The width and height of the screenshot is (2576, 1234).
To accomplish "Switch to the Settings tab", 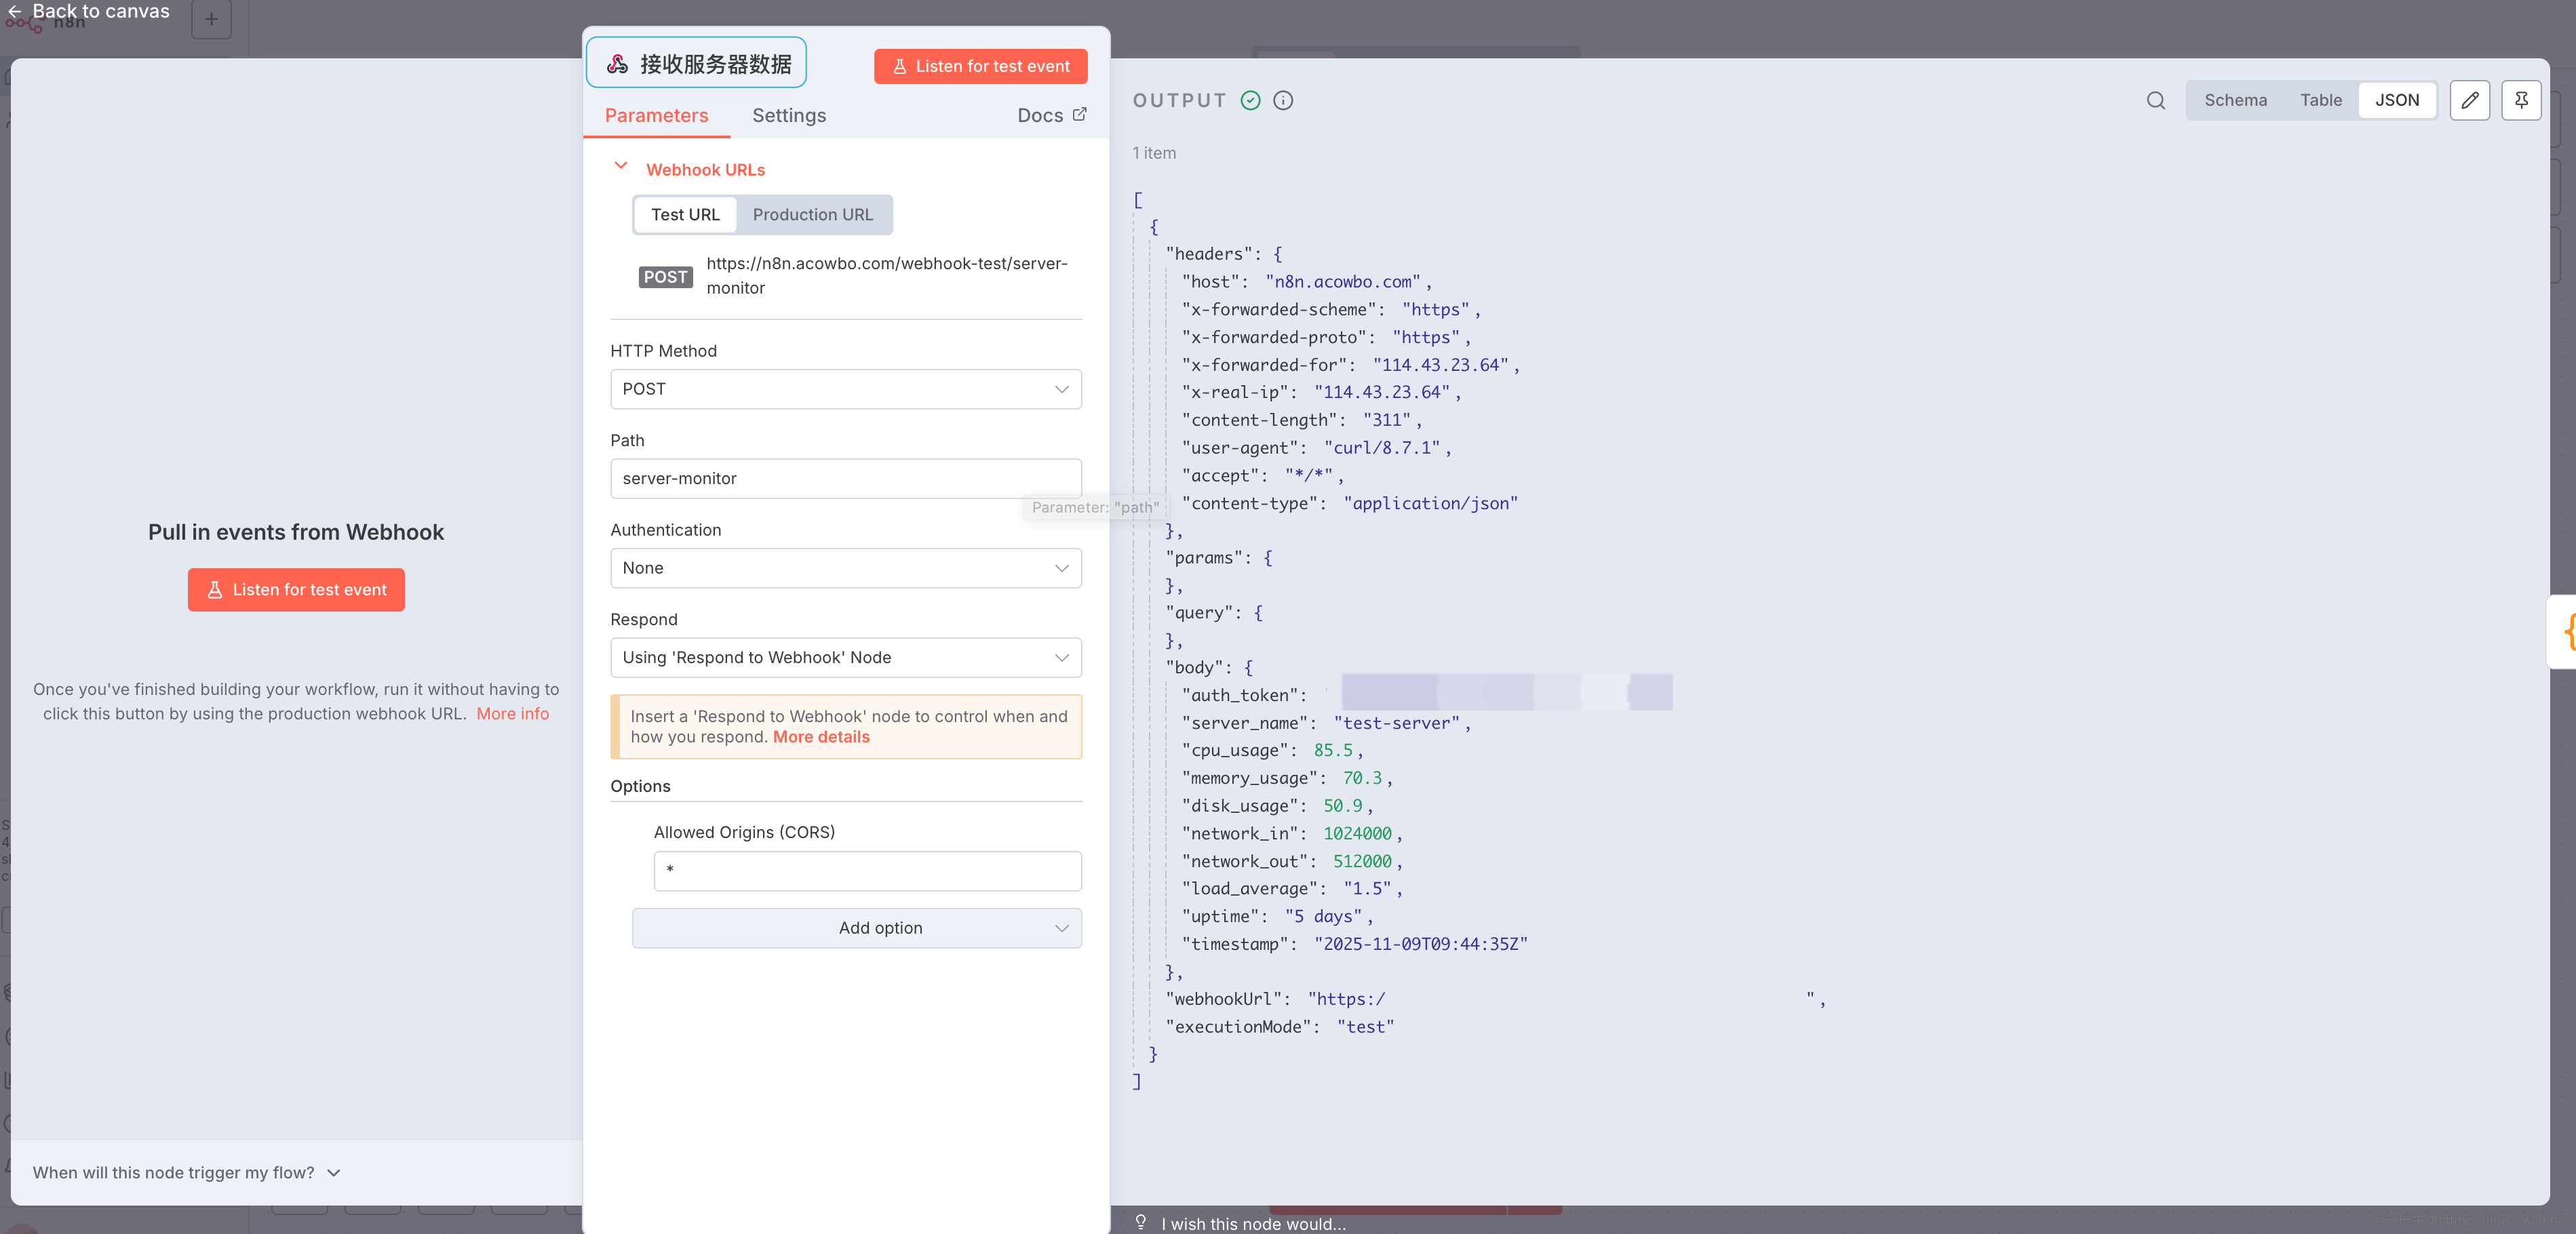I will [789, 115].
